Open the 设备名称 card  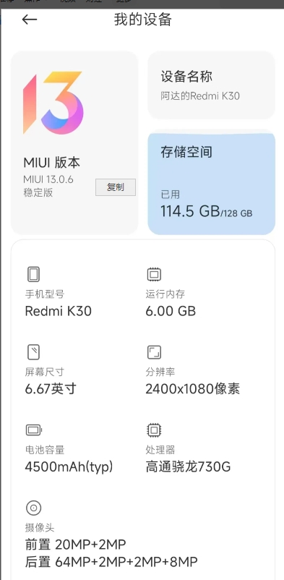[211, 85]
